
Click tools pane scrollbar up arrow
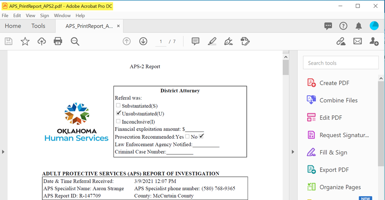coord(381,78)
